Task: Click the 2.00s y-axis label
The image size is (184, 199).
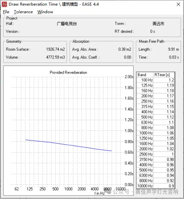Action: 129,77
